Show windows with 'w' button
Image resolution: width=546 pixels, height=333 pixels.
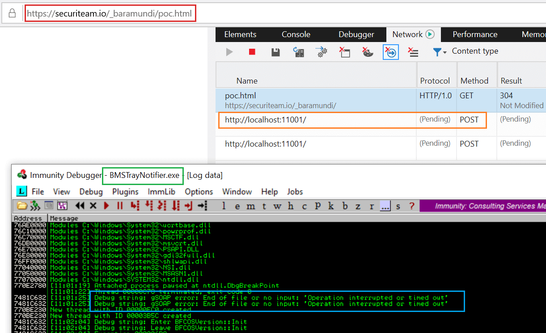(278, 206)
